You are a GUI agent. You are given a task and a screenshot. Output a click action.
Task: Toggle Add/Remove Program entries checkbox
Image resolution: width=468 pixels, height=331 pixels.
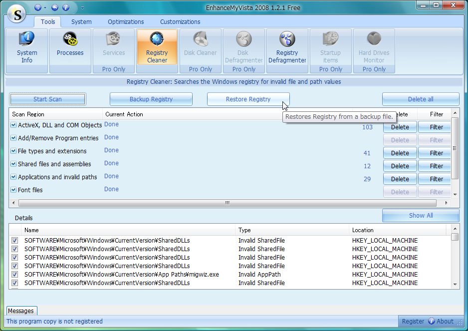coord(13,138)
